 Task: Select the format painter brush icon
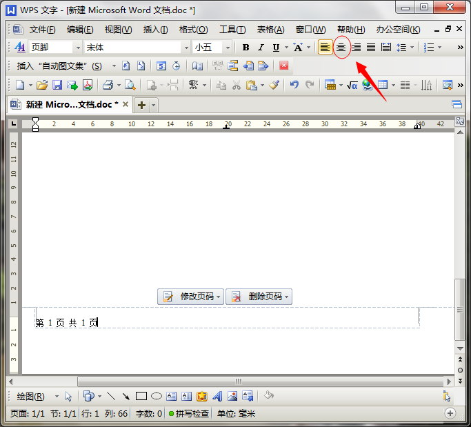coord(274,86)
